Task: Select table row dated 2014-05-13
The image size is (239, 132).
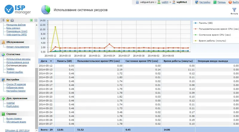Action: tap(139, 70)
